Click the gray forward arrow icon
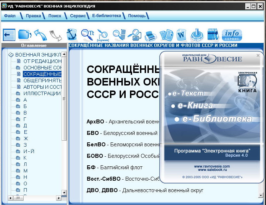The width and height of the screenshot is (266, 205). pos(56,35)
